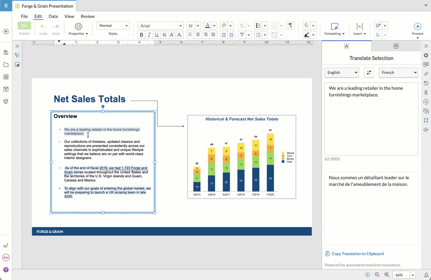This screenshot has width=431, height=280.
Task: Expand the French target language dropdown
Action: pos(398,73)
